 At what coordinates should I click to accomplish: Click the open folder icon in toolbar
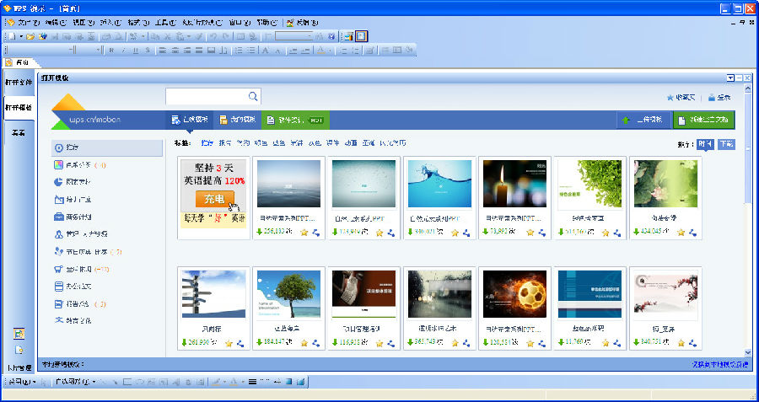[x=30, y=36]
